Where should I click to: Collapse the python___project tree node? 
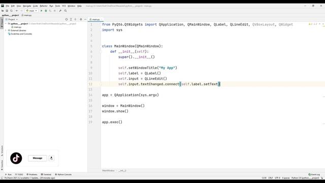(x=6, y=24)
